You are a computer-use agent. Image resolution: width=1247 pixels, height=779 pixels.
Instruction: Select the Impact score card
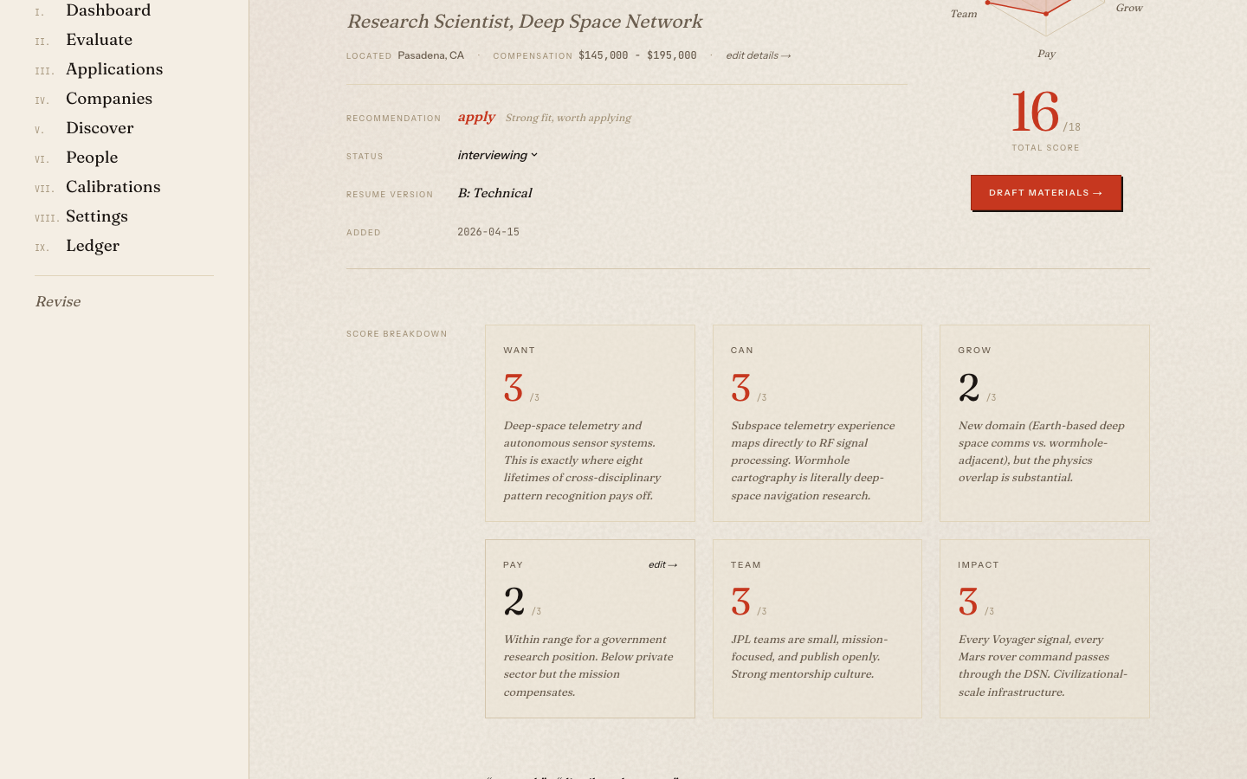1044,628
